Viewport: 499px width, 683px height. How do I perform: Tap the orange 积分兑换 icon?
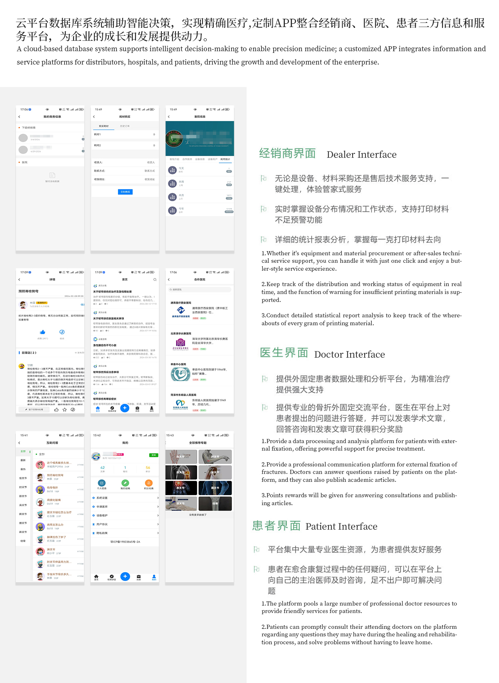(x=148, y=483)
